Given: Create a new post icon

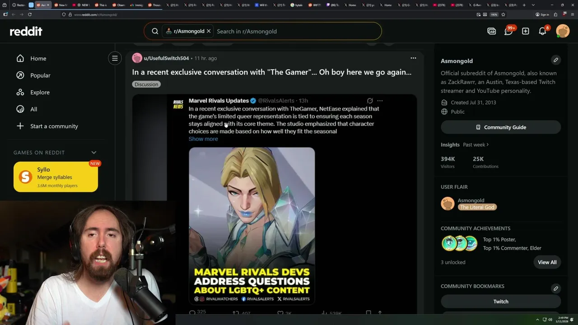Looking at the screenshot, I should pos(526,31).
